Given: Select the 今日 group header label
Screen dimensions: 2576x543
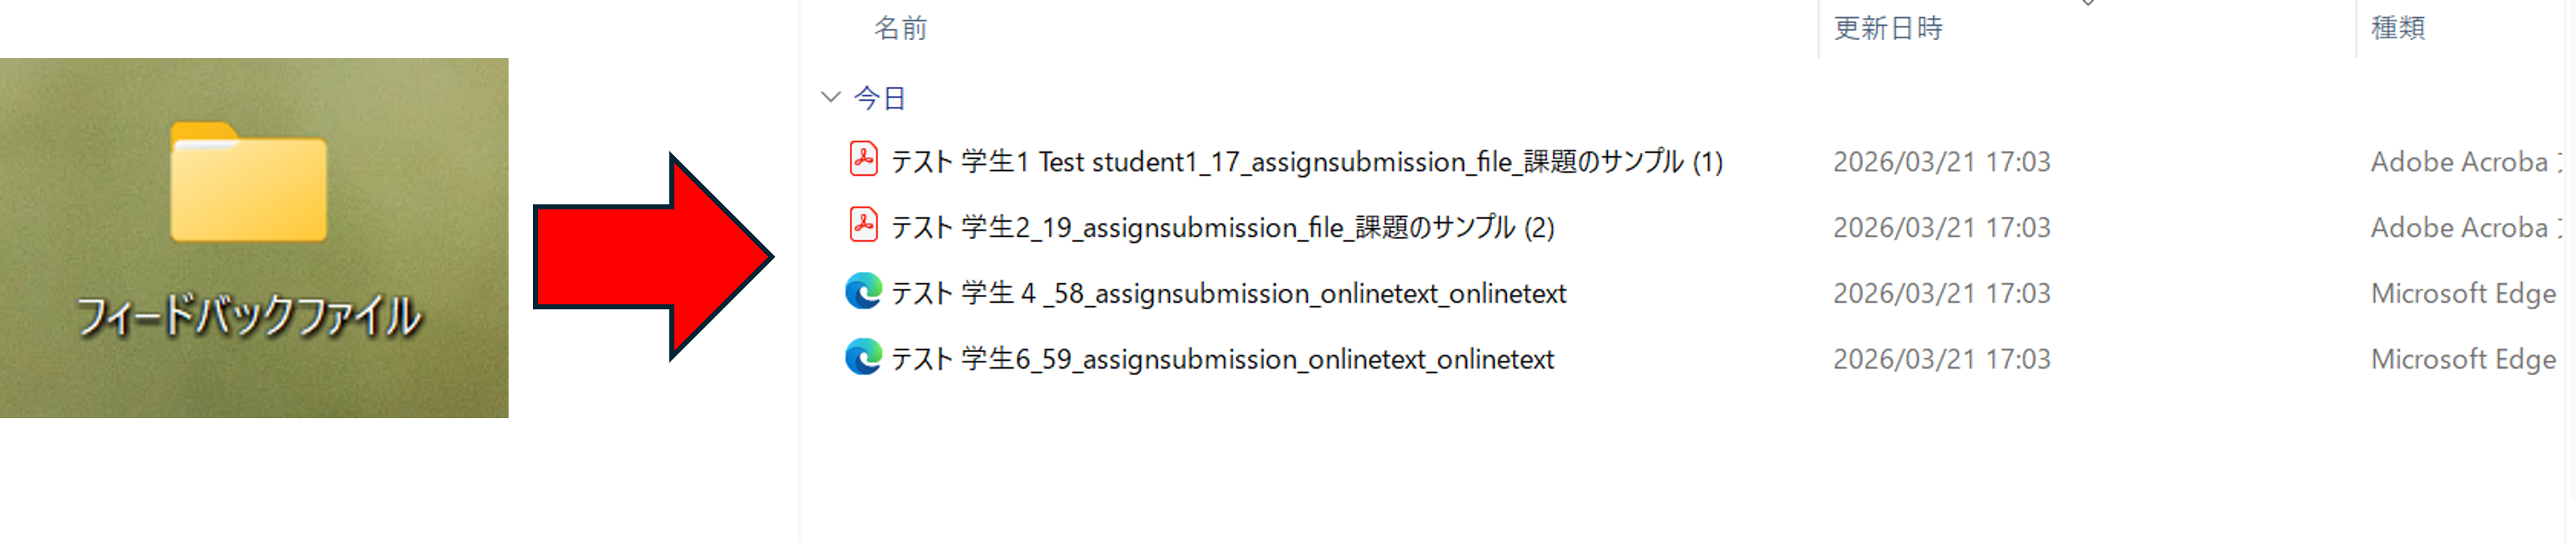Looking at the screenshot, I should click(x=880, y=98).
